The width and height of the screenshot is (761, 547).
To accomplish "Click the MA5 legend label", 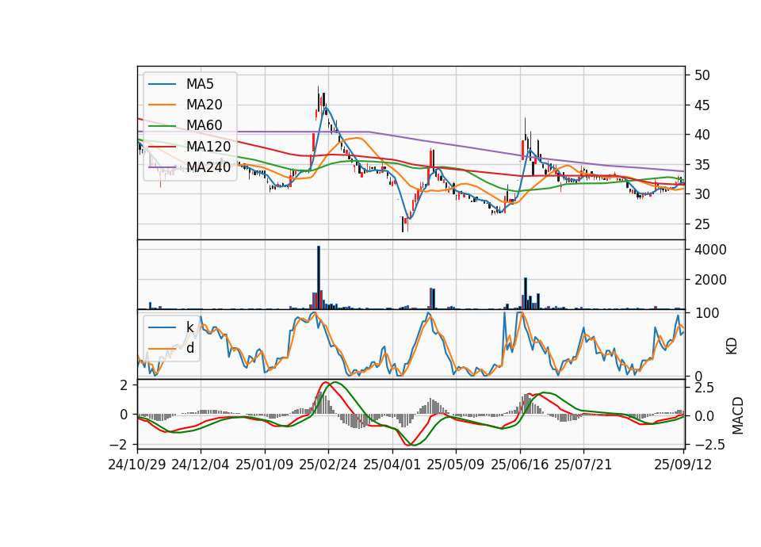I will (x=200, y=84).
